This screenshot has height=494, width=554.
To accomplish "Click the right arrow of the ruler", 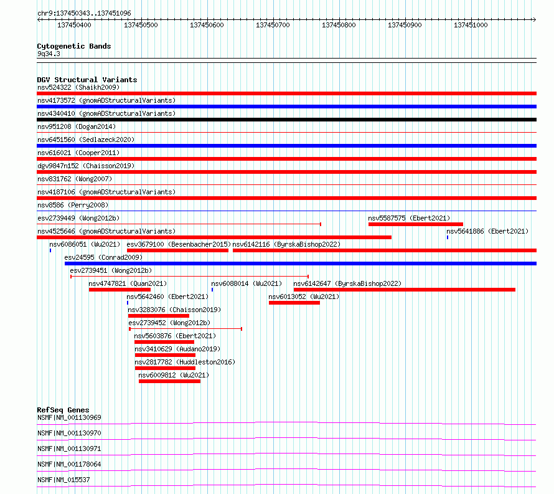I will (534, 20).
